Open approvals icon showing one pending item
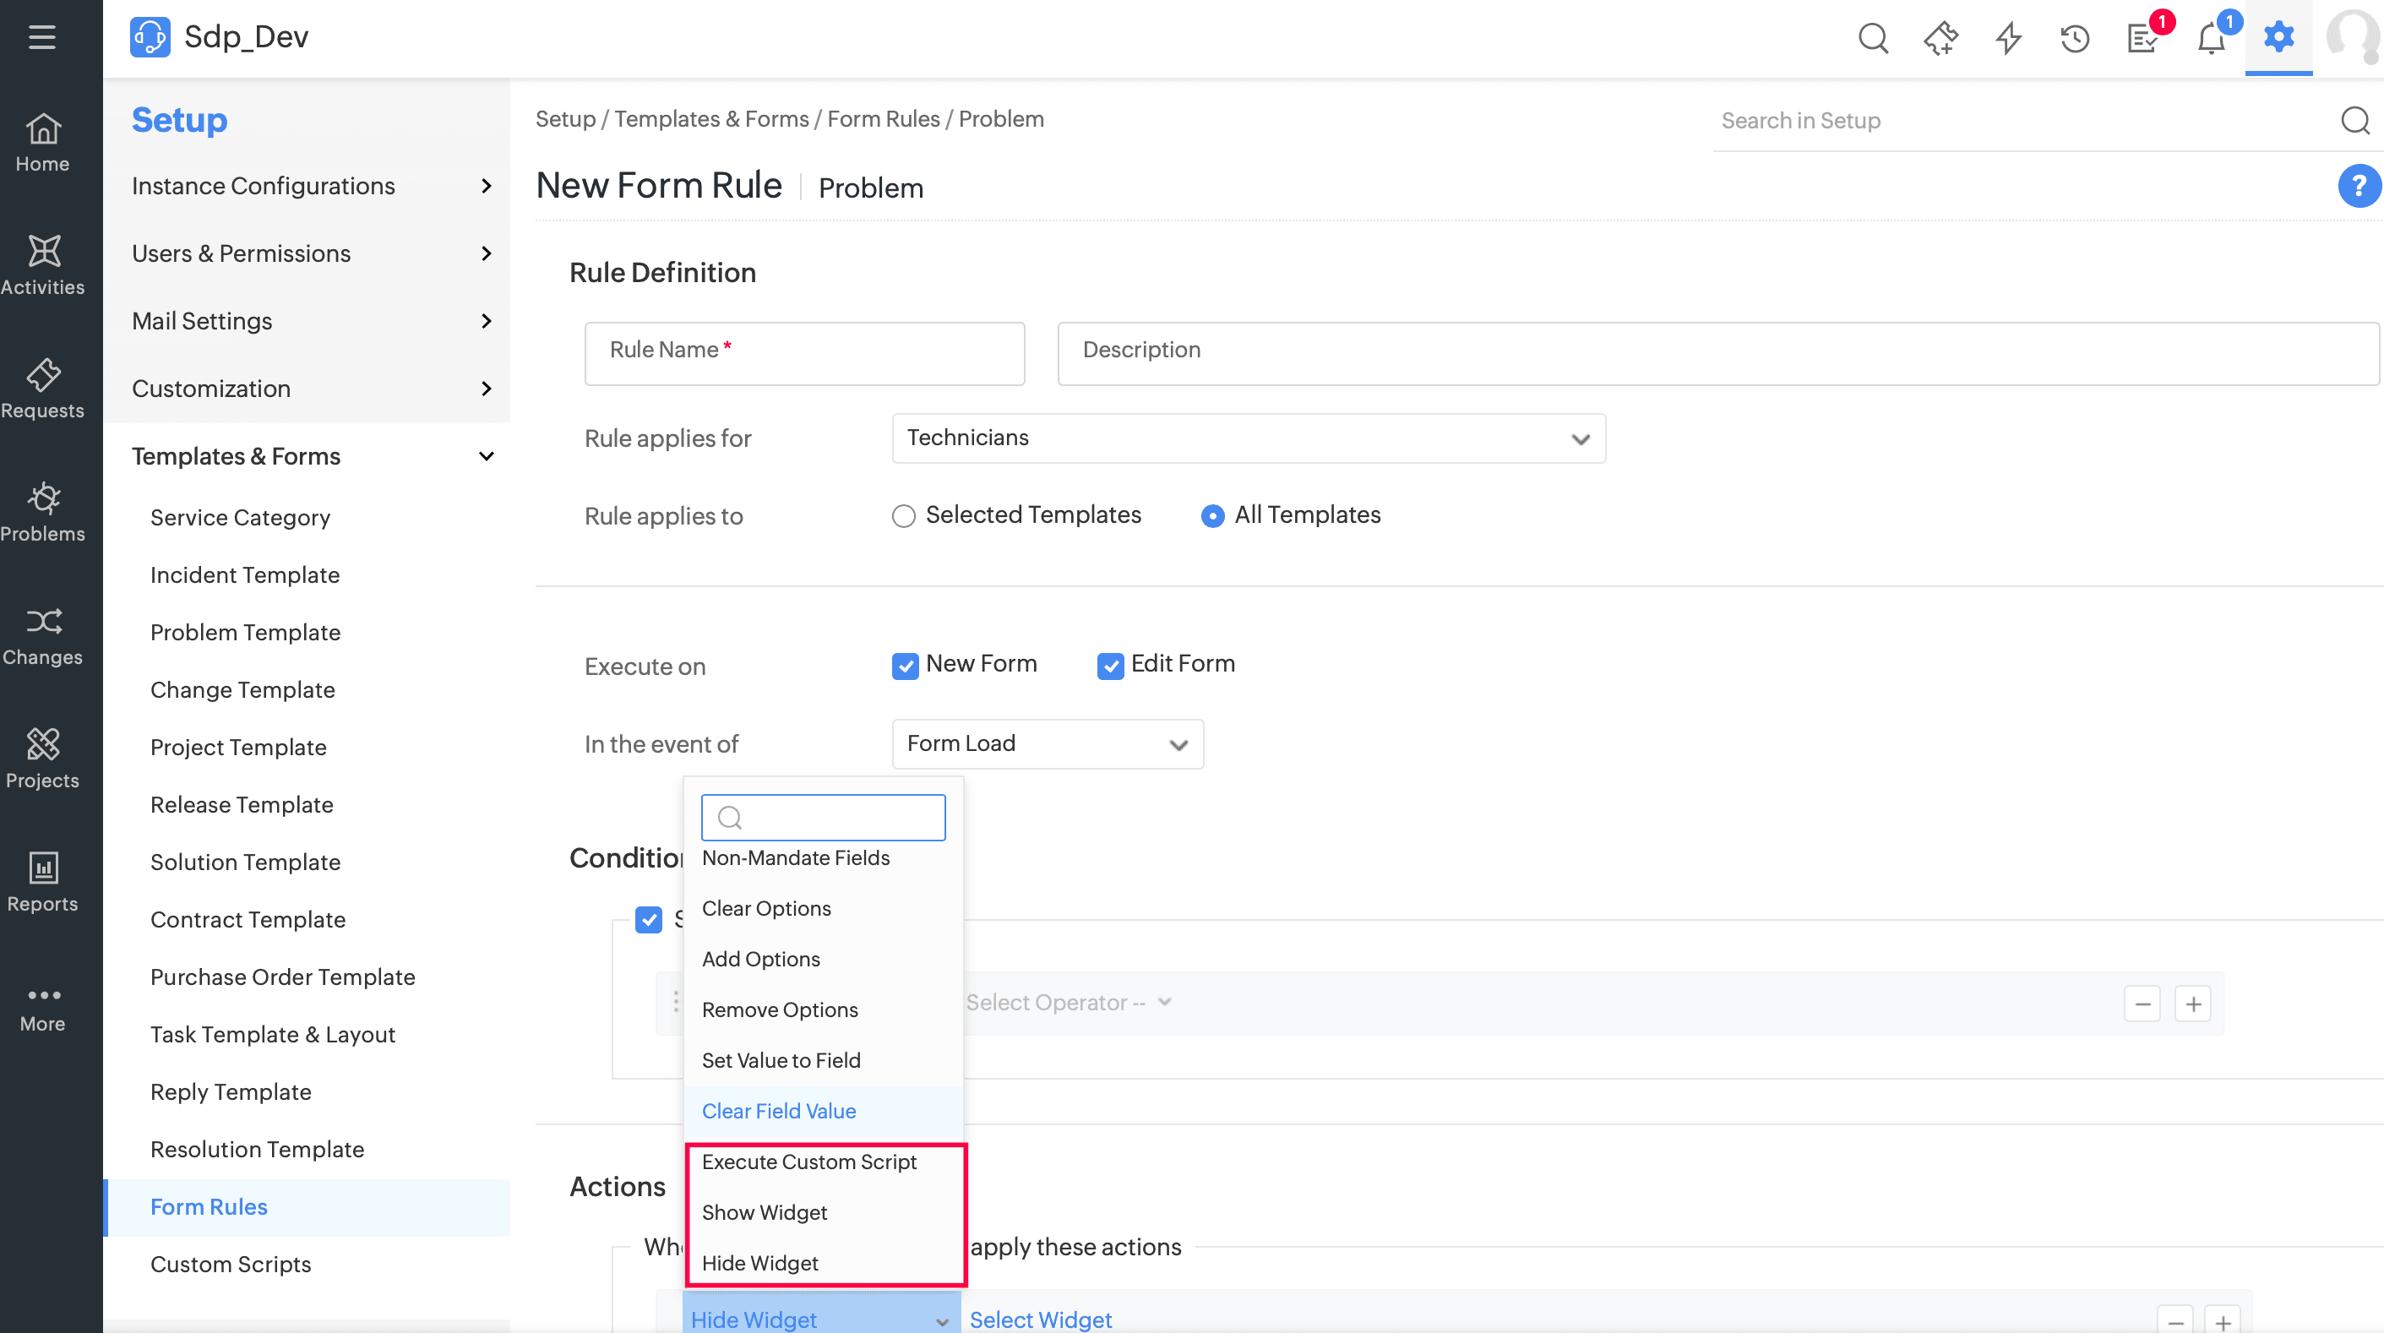Screen dimensions: 2384x1333 tap(2143, 38)
